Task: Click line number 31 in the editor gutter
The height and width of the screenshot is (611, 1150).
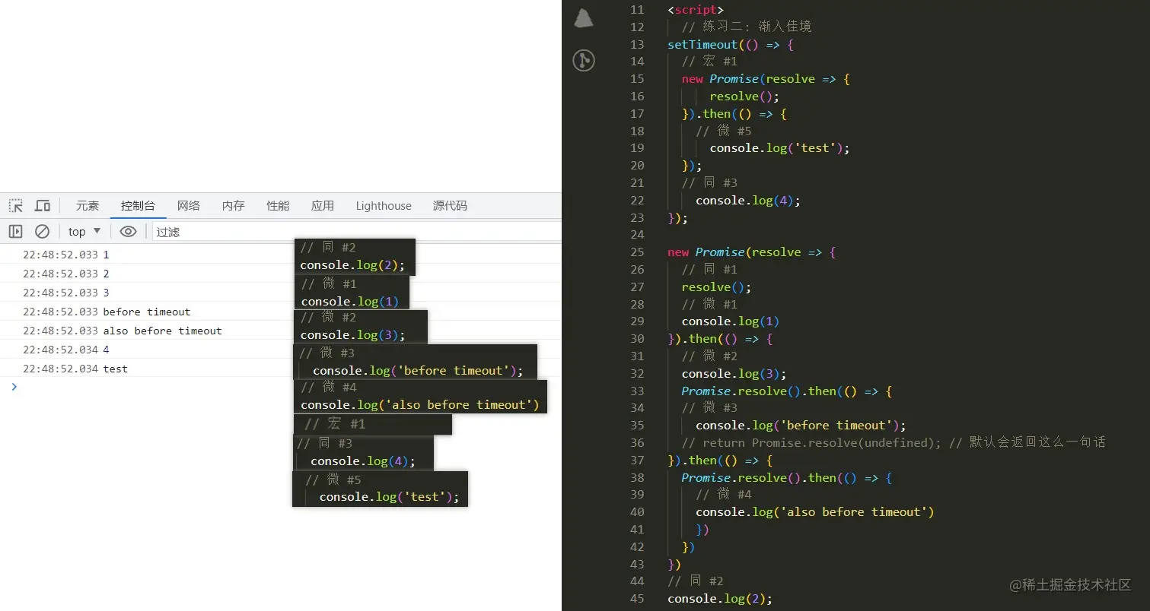Action: pos(637,356)
